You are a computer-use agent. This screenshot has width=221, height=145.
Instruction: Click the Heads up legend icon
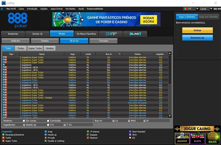(x=46, y=135)
